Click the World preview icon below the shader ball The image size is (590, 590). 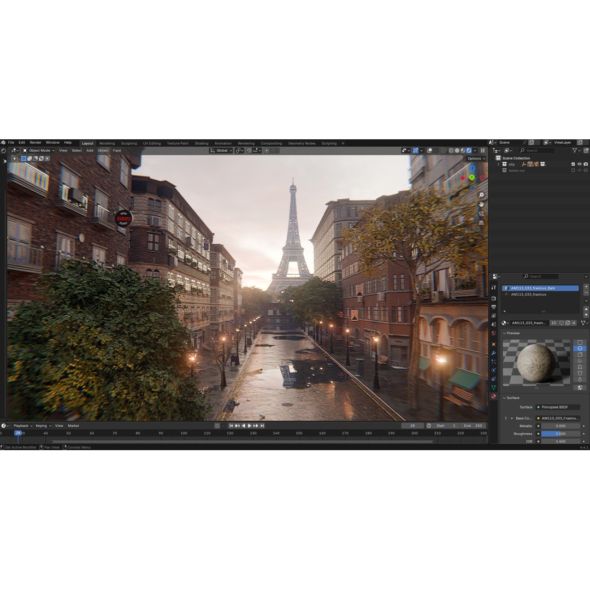tap(580, 387)
